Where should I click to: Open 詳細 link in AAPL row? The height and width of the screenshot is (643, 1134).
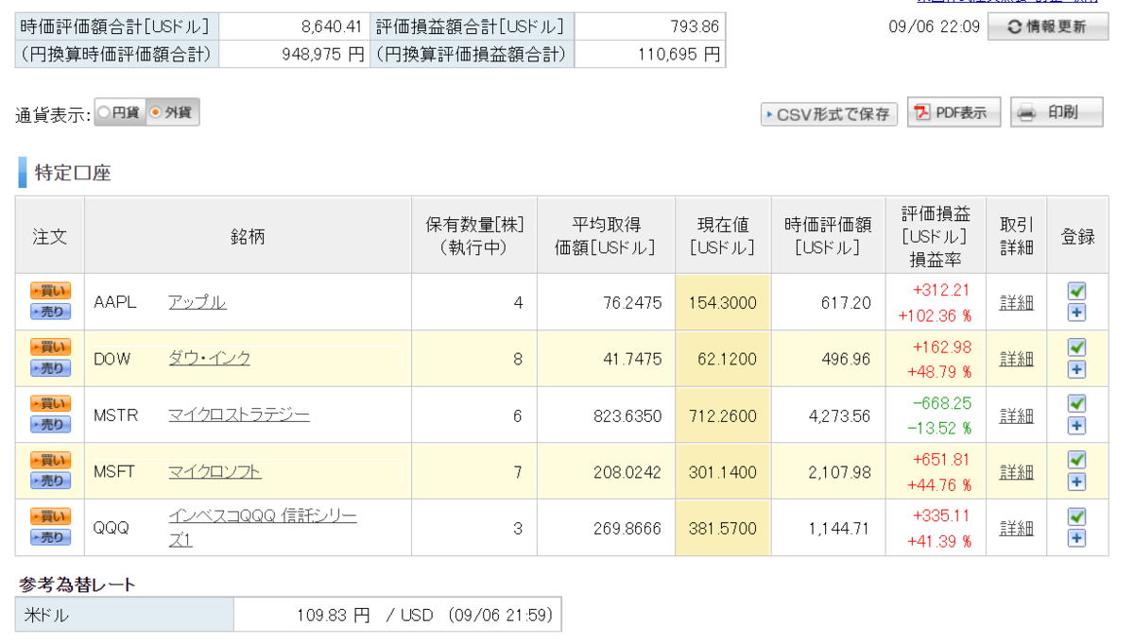(1016, 303)
